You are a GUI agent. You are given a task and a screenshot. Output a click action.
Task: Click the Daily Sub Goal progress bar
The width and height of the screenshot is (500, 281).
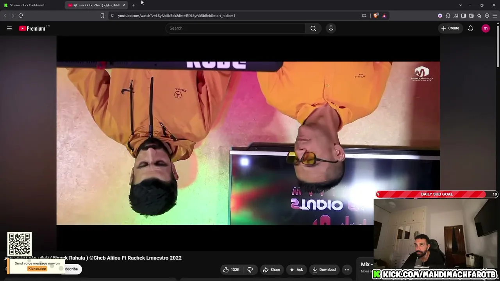[437, 194]
